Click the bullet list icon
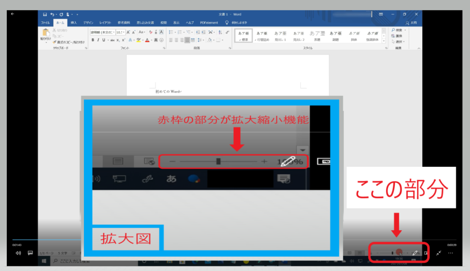 [x=171, y=32]
